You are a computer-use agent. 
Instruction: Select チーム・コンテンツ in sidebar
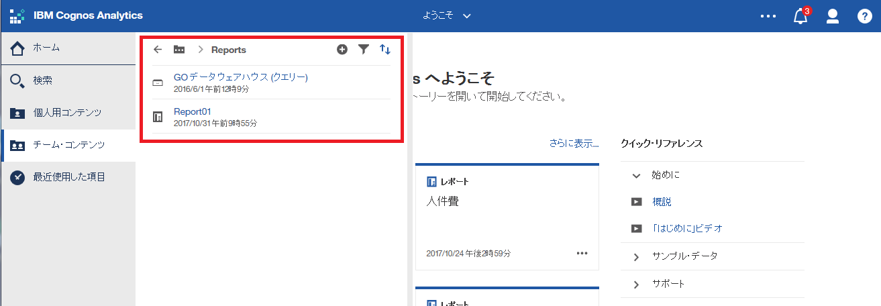(68, 145)
